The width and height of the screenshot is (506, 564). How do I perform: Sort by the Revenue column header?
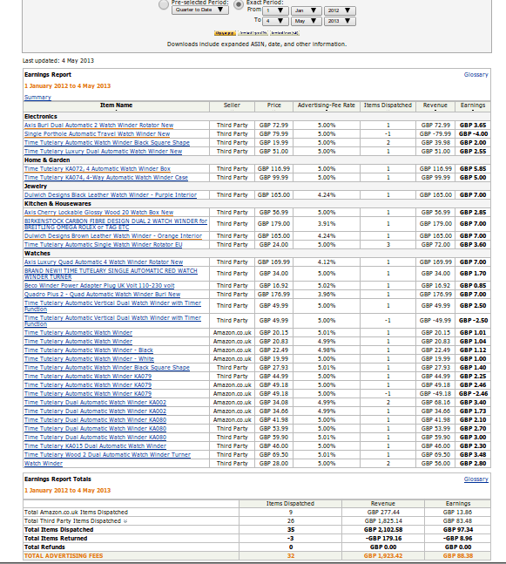(x=435, y=105)
